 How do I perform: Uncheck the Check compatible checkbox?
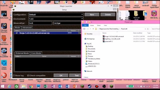coord(28,75)
